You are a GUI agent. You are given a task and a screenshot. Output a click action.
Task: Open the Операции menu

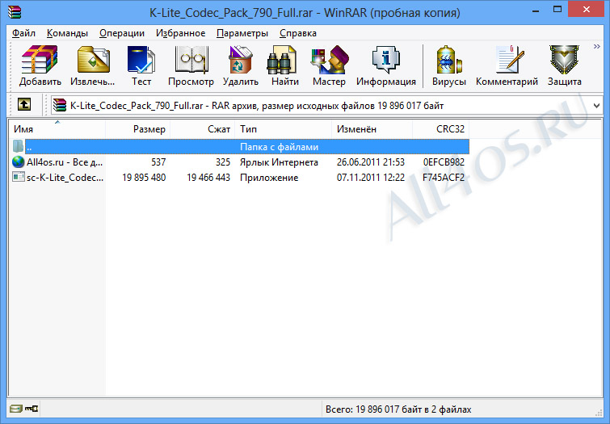click(x=122, y=33)
